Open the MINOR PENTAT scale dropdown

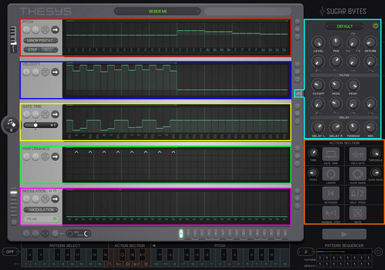[x=41, y=40]
